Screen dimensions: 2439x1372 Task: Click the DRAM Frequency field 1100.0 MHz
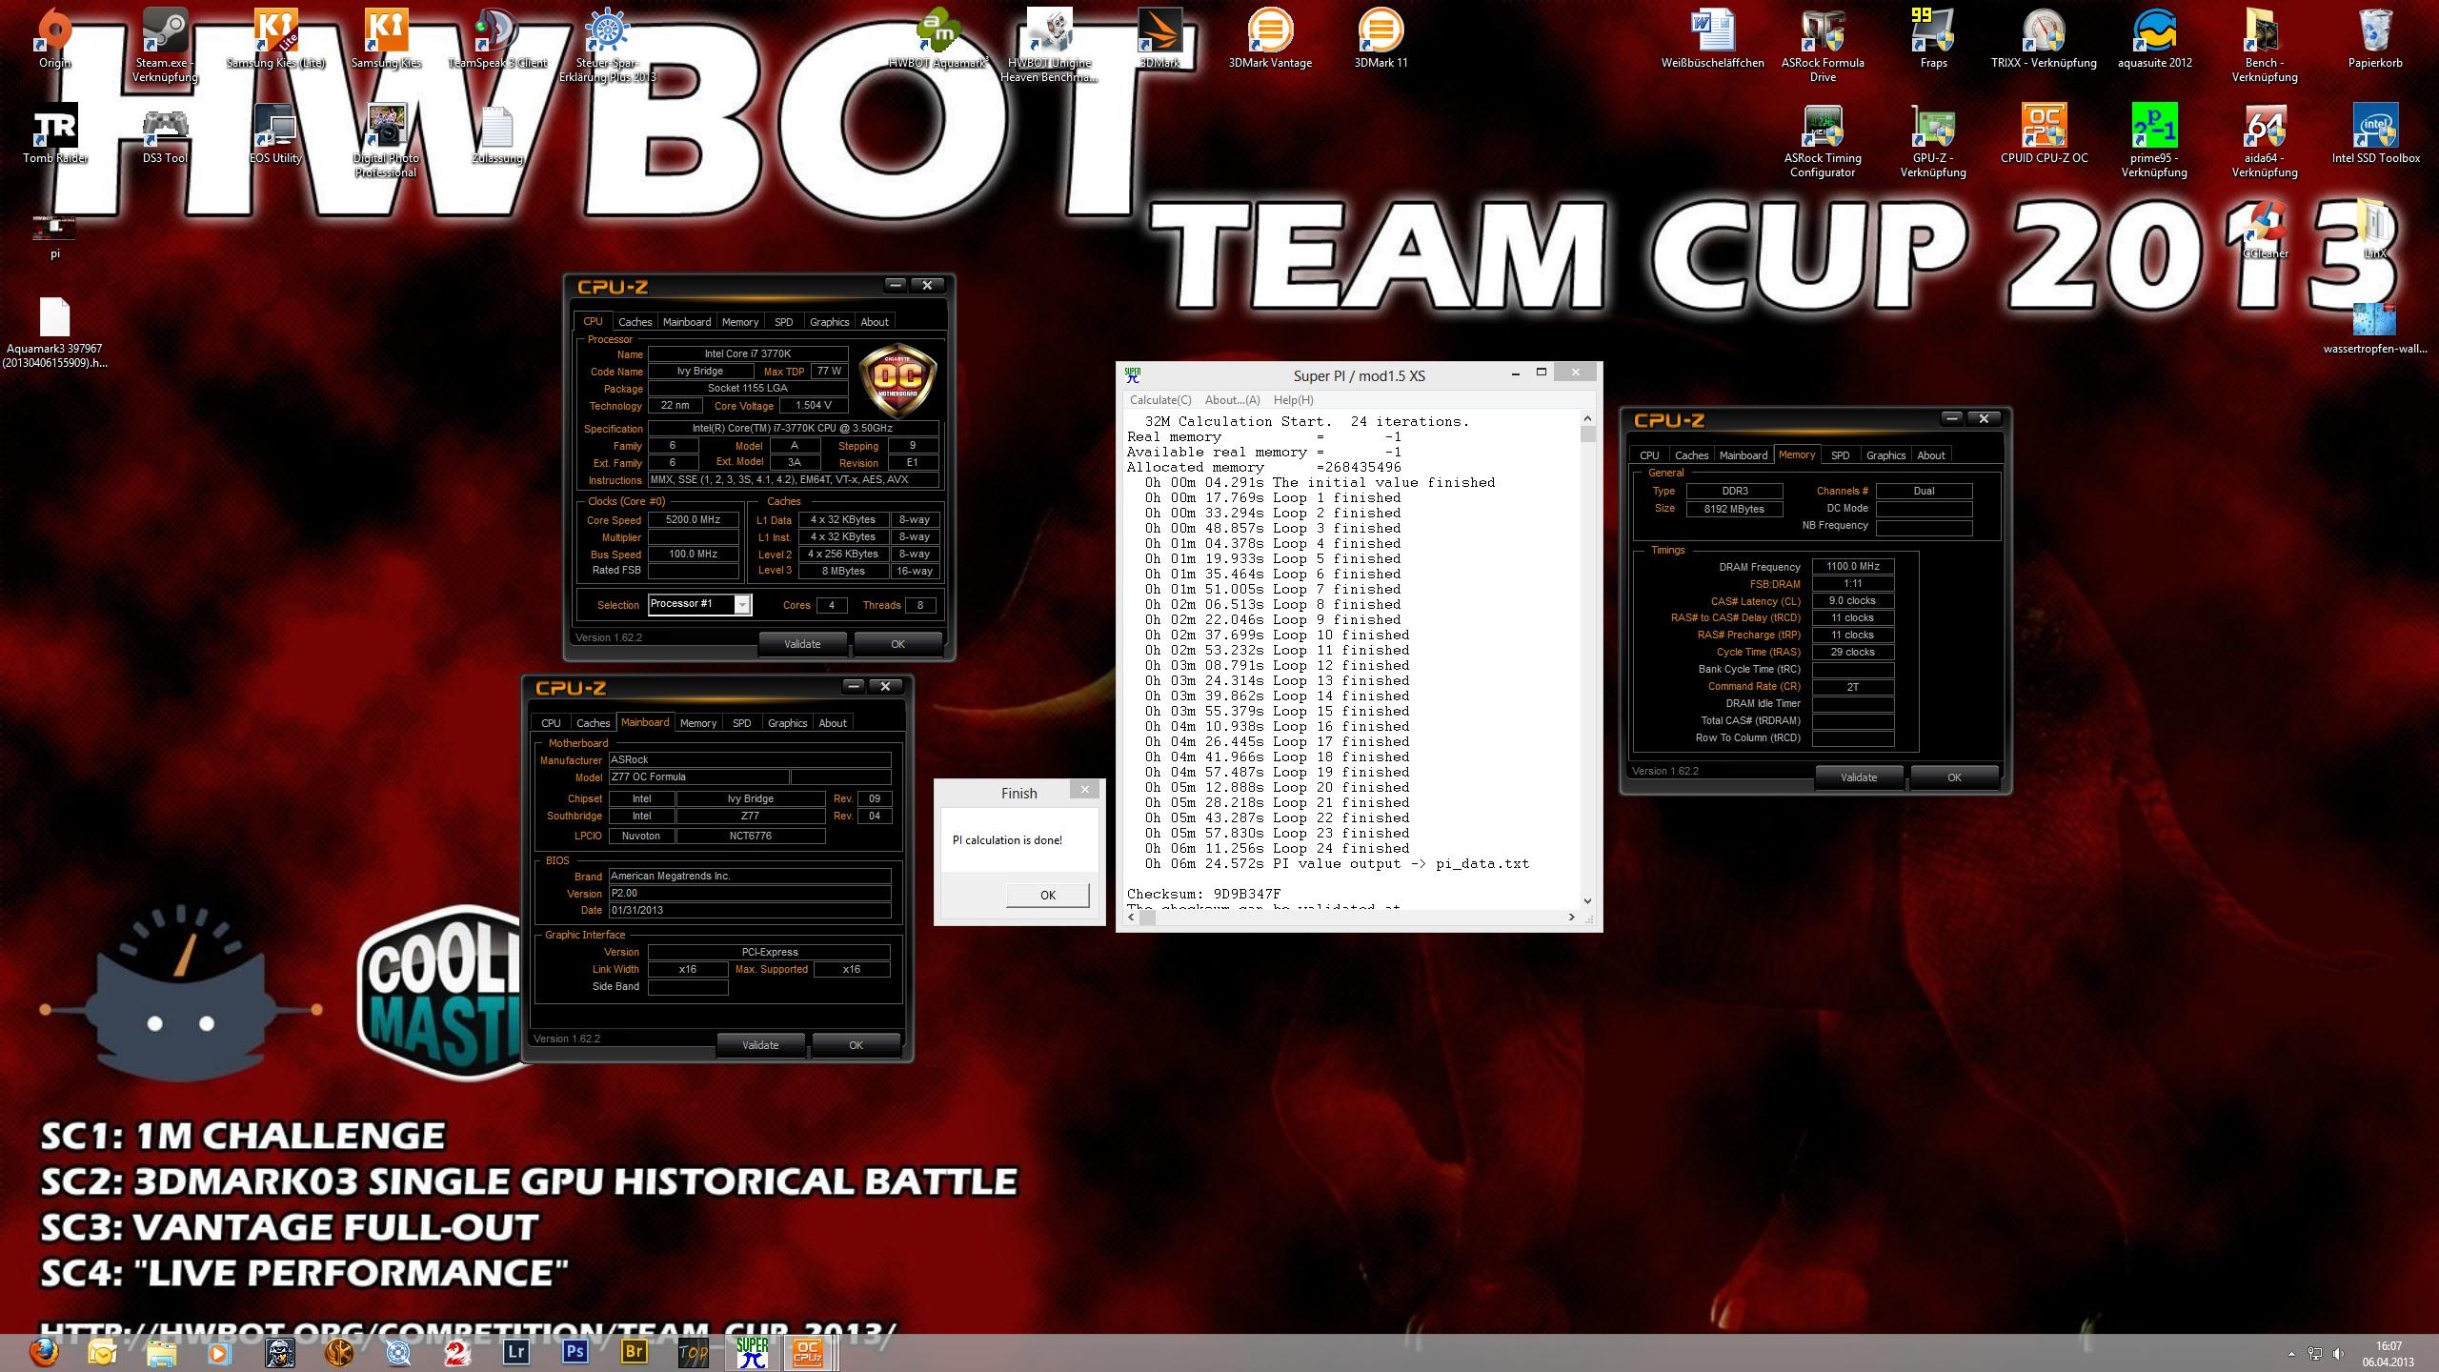[1852, 567]
